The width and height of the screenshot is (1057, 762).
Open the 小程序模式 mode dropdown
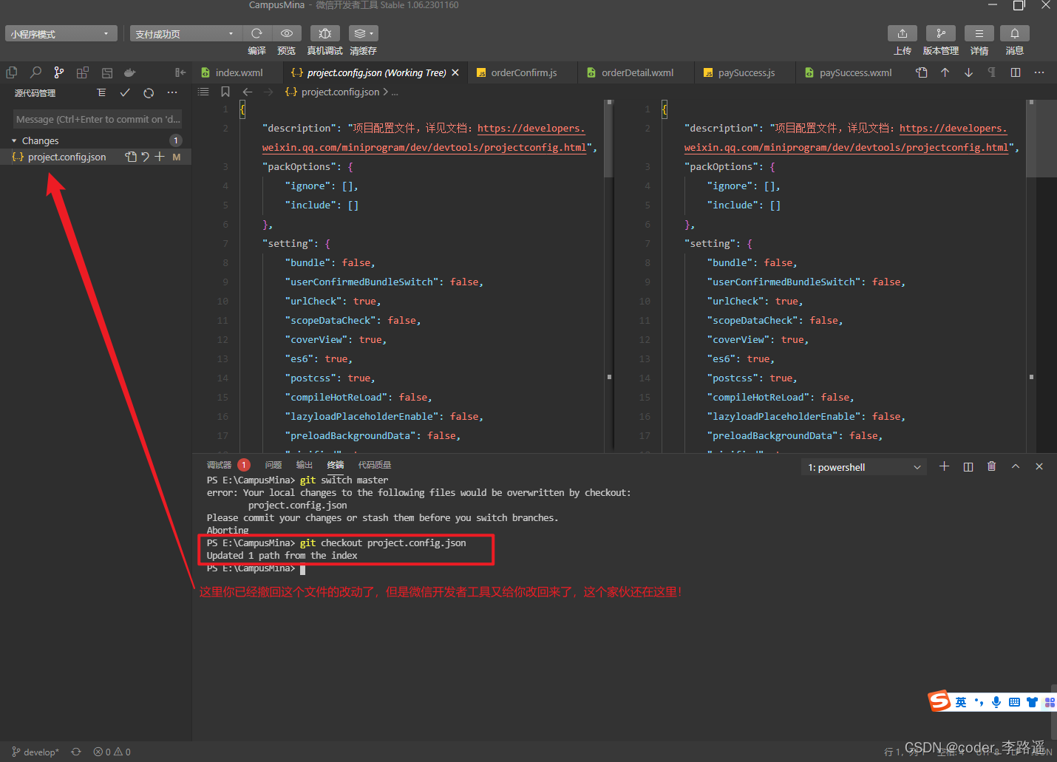[x=61, y=34]
